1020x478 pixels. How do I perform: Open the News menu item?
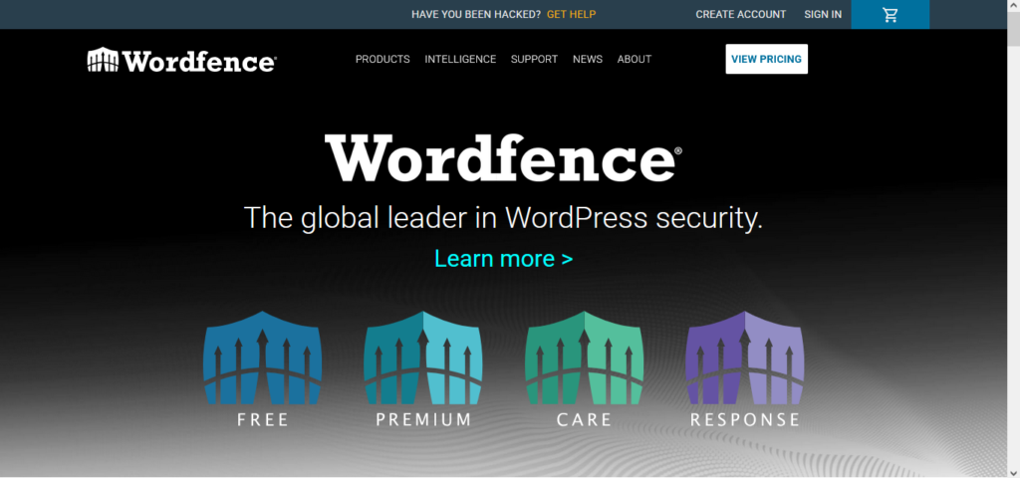(588, 59)
